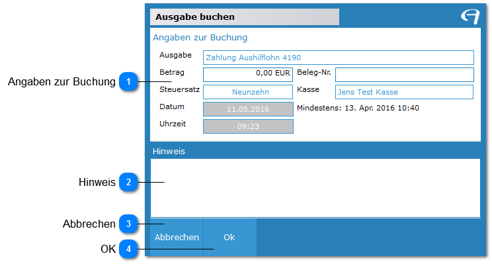492x266 pixels.
Task: Cancel via the Abbrechen button
Action: [177, 237]
